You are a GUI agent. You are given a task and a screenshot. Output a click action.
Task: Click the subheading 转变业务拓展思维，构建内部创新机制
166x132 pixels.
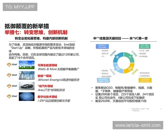pos(41,38)
